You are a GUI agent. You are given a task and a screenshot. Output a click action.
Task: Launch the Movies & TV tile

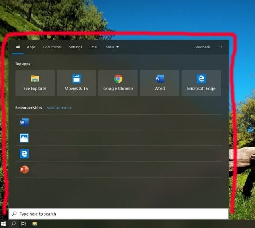[x=76, y=83]
